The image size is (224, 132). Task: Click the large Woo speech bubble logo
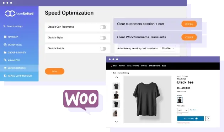click(81, 100)
